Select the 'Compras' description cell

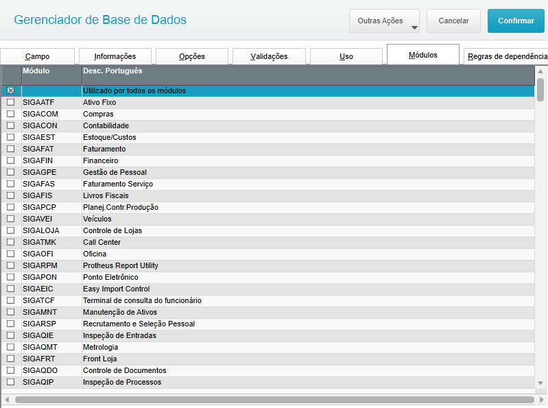click(x=308, y=114)
